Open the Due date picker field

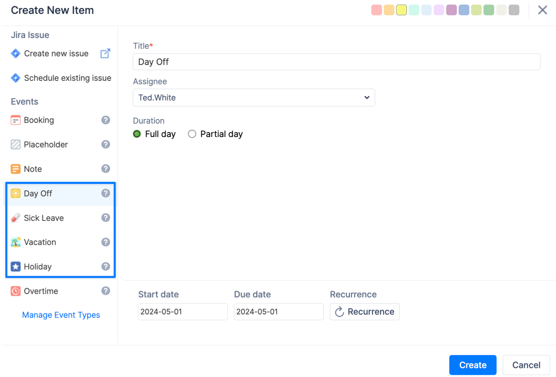pos(278,312)
